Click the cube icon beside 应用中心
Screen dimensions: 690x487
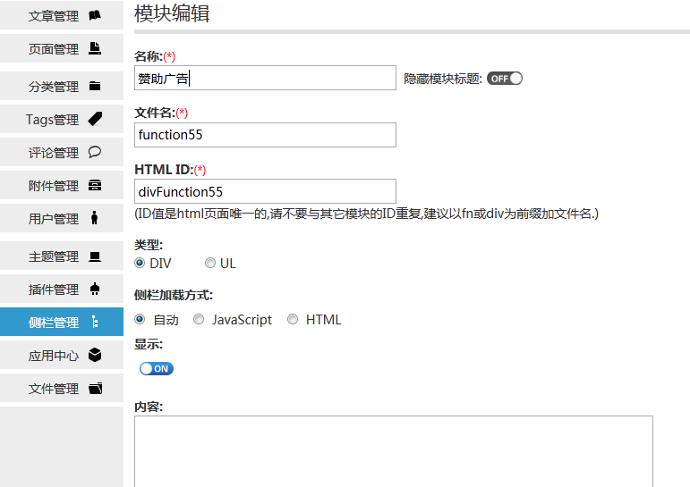point(95,355)
